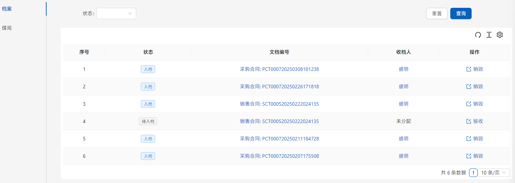Image resolution: width=515 pixels, height=183 pixels.
Task: Switch to the 档案 sidebar menu
Action: [7, 9]
